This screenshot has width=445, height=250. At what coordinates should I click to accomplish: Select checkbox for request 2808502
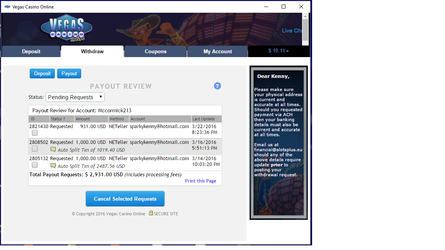(35, 149)
